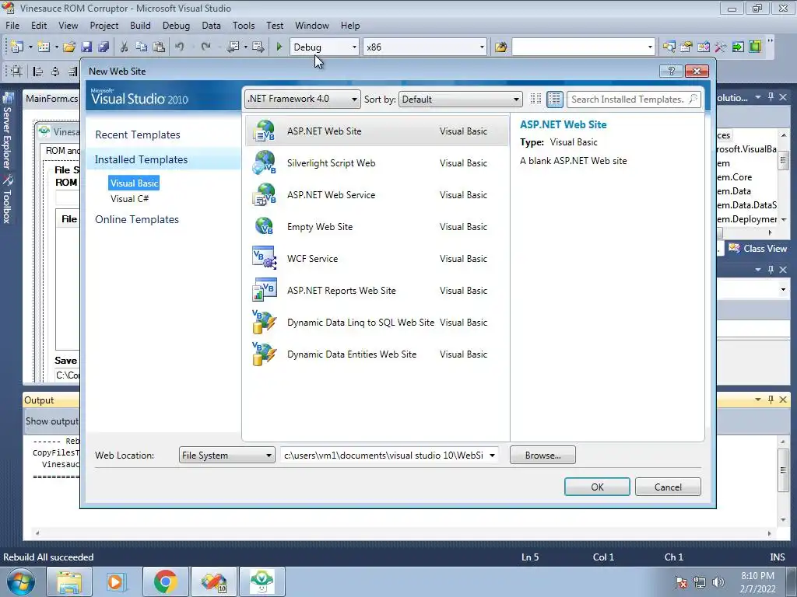Click the Find in Files icon
This screenshot has height=597, width=797.
coord(500,47)
